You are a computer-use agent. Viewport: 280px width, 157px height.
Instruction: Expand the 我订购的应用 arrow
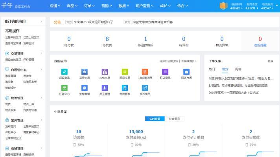(41, 22)
